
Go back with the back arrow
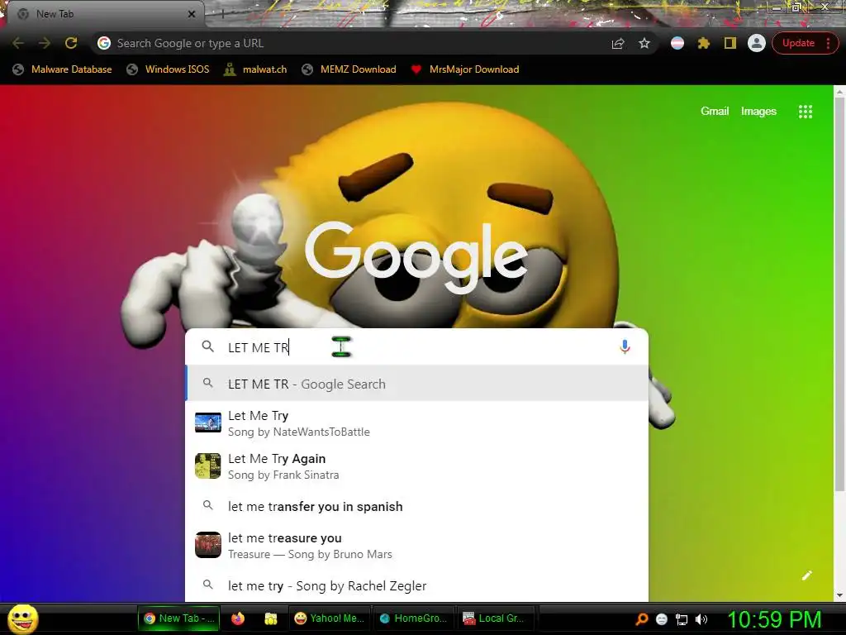18,43
